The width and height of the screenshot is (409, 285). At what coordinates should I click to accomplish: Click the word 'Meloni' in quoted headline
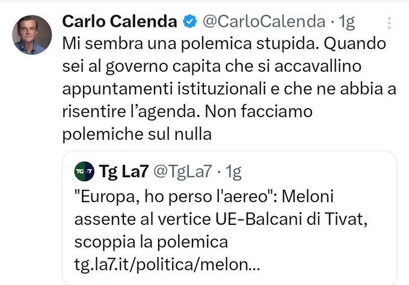click(307, 197)
